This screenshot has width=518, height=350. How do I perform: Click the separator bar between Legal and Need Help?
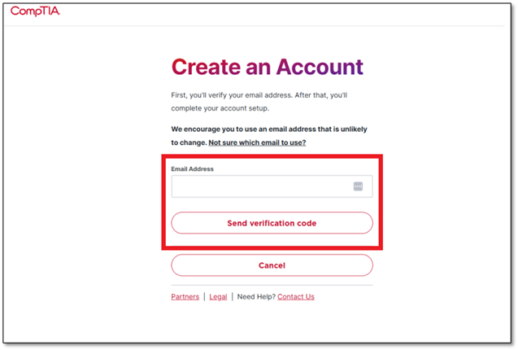(x=233, y=297)
